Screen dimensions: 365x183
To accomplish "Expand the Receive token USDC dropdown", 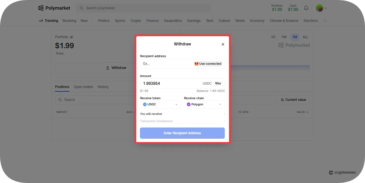I will [160, 105].
